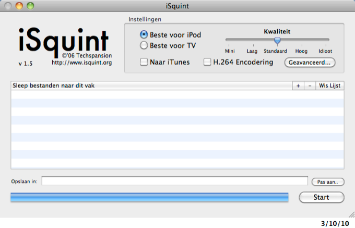
Task: Remove a file with the minus button
Action: click(x=310, y=86)
